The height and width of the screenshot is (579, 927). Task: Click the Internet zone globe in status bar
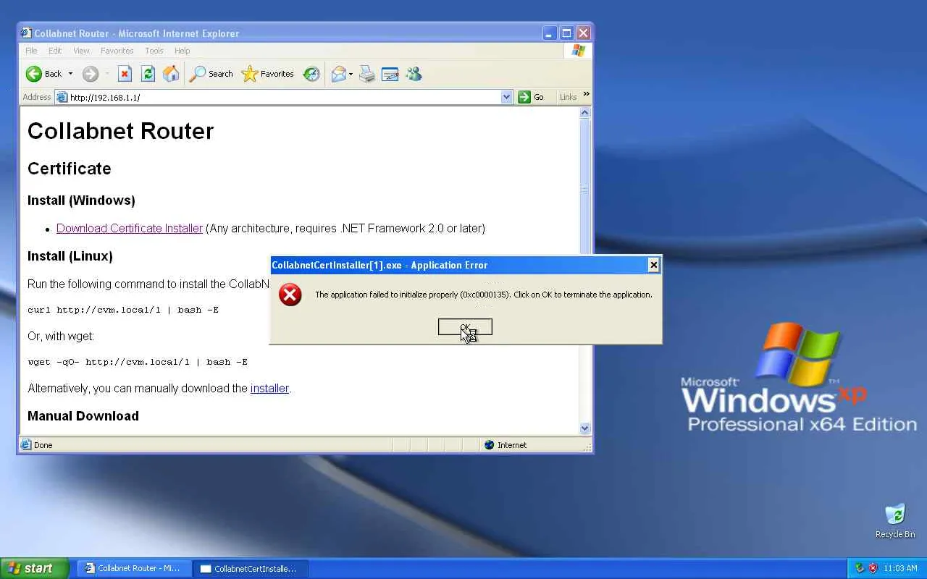[x=490, y=445]
